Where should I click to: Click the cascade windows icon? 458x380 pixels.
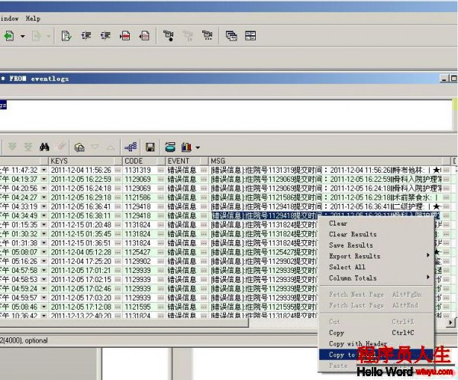click(x=231, y=36)
